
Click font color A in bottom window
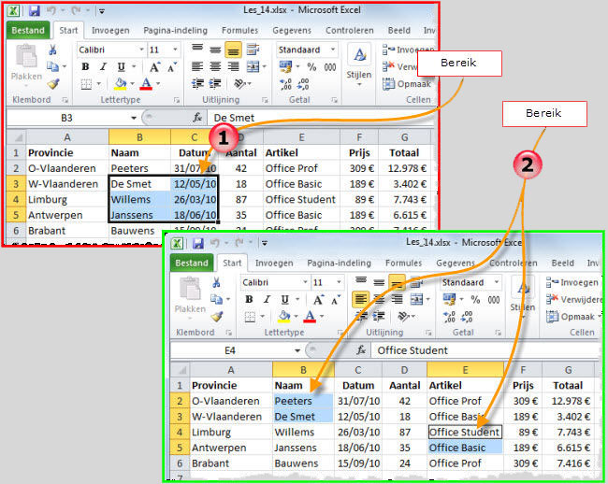tap(310, 316)
